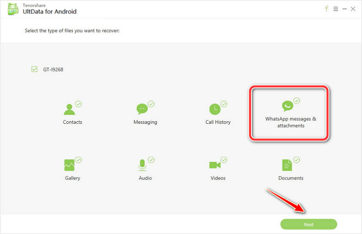Select the WhatsApp messages icon
Screen dimensions: 362x234
coord(287,106)
